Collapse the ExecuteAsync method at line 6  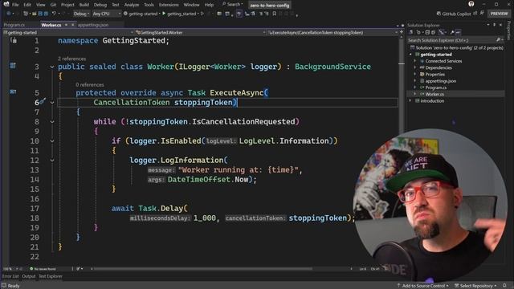click(x=52, y=103)
